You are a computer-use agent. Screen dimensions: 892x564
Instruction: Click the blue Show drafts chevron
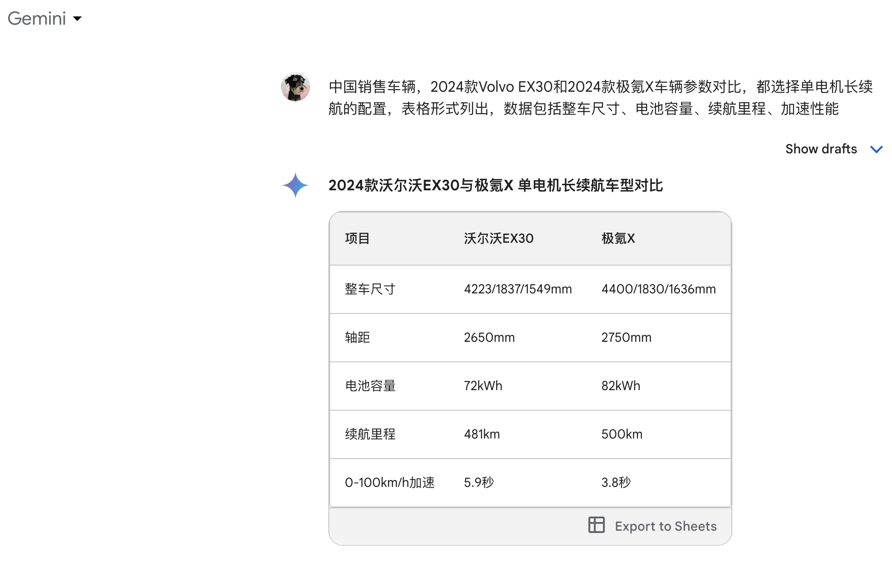pyautogui.click(x=876, y=149)
